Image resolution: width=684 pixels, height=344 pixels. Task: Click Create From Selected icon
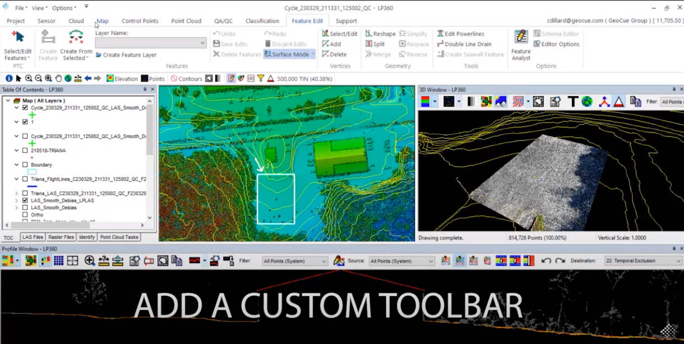pos(76,37)
